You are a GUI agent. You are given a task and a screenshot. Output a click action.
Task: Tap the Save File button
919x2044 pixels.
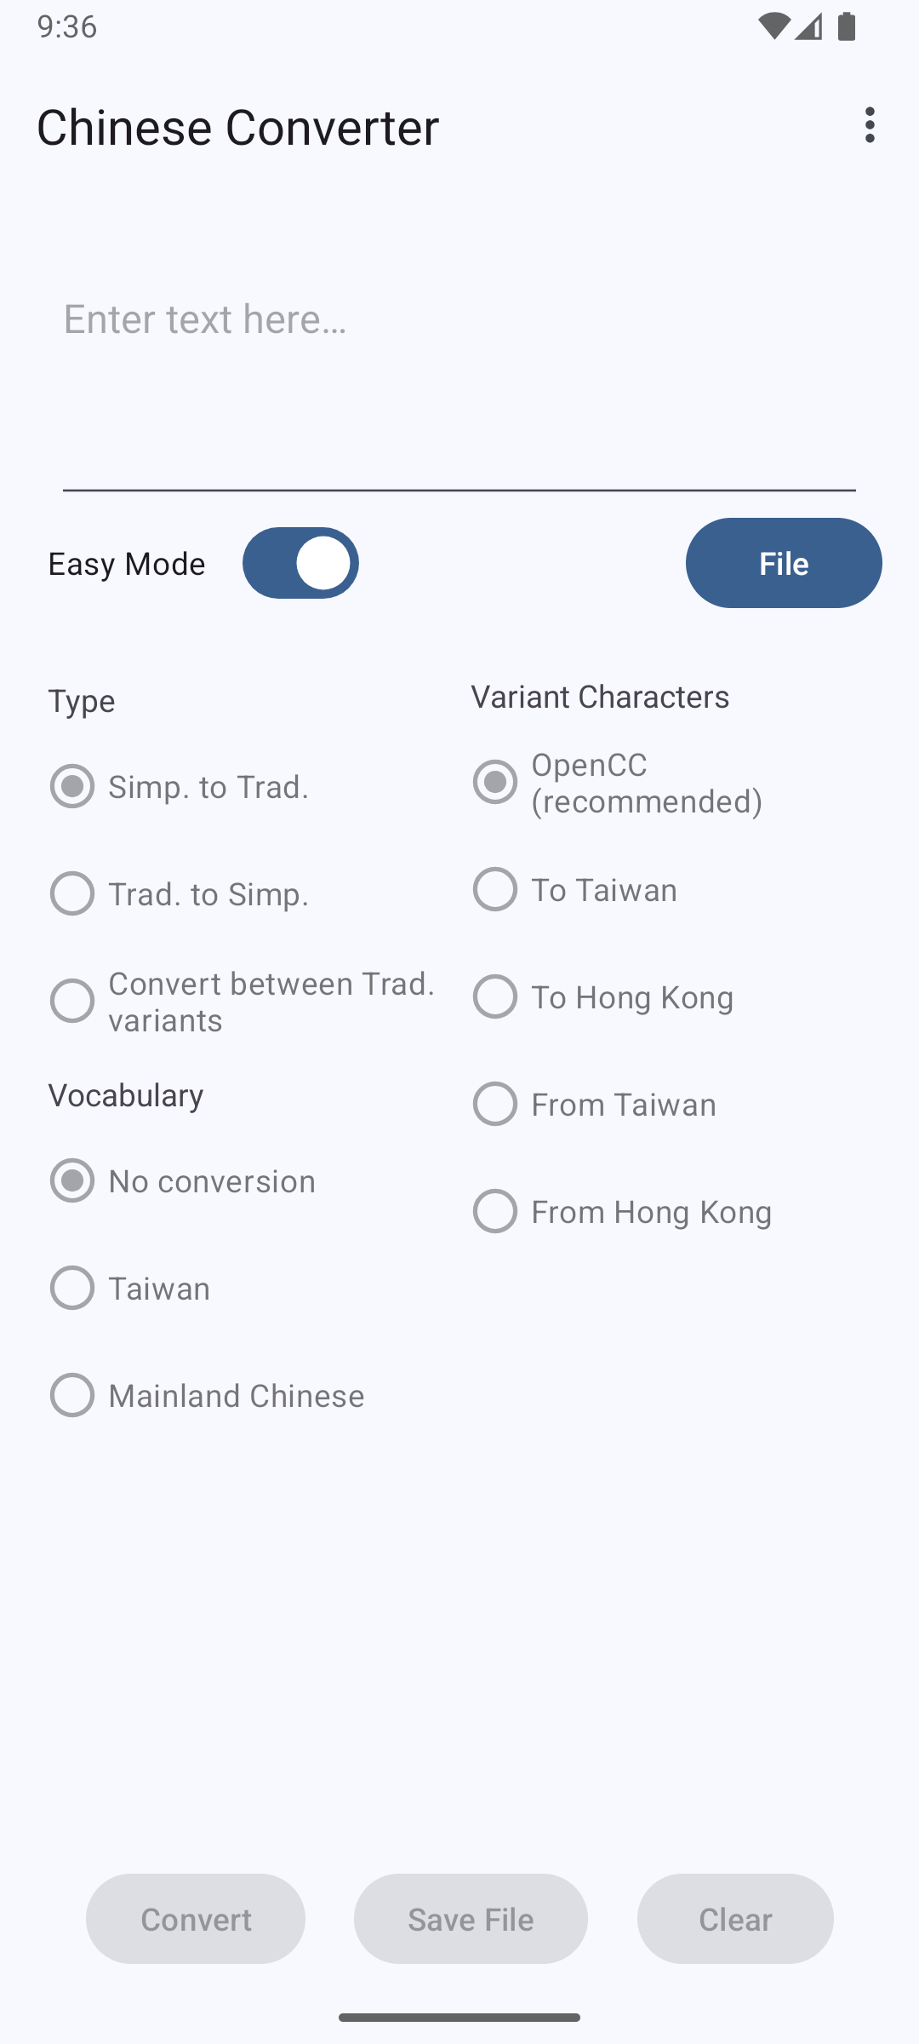pos(471,1919)
